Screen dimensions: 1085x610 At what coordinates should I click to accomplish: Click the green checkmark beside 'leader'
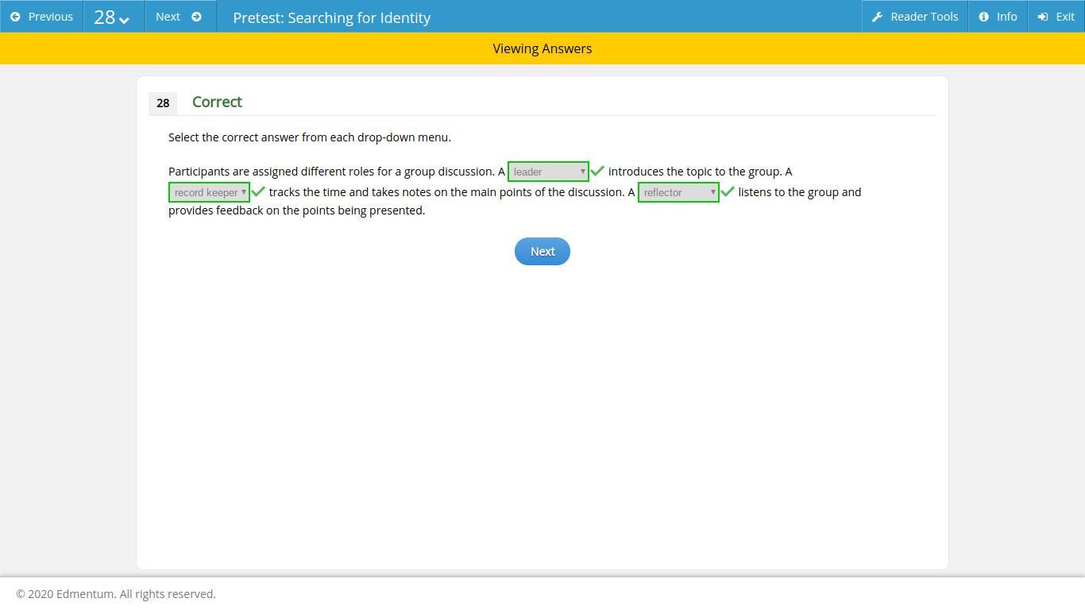[597, 171]
